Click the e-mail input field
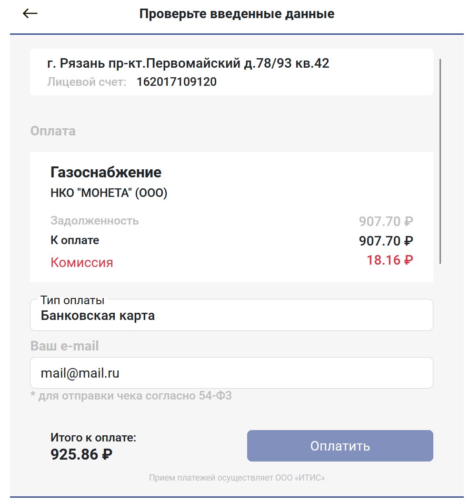The width and height of the screenshot is (470, 503). 231,373
